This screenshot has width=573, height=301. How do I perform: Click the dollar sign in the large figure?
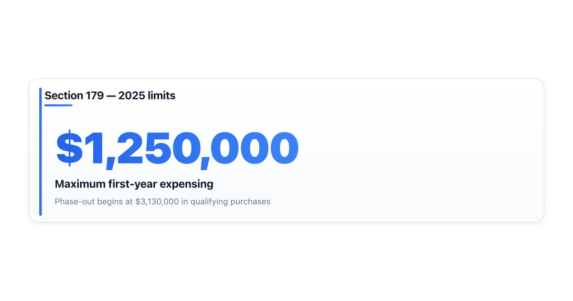(69, 148)
